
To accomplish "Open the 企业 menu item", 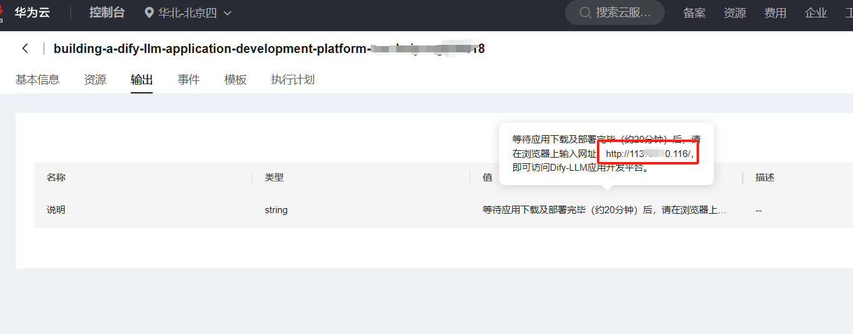I will 816,13.
